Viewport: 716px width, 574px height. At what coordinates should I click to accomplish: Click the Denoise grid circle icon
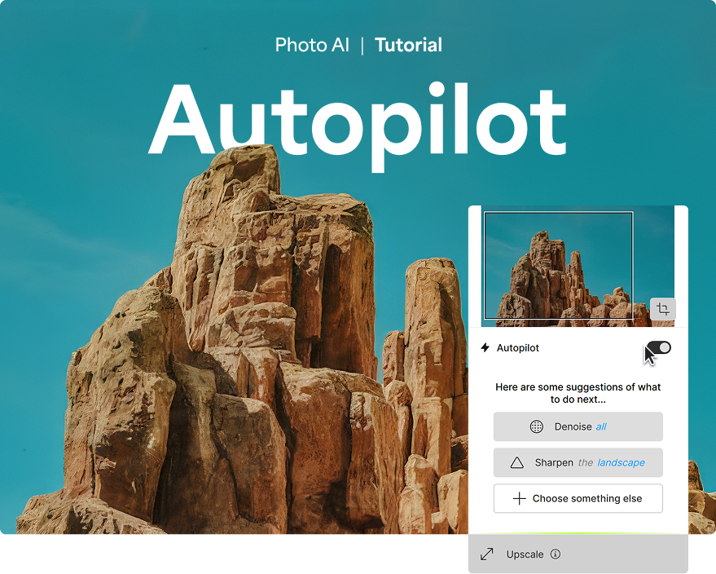(x=537, y=426)
